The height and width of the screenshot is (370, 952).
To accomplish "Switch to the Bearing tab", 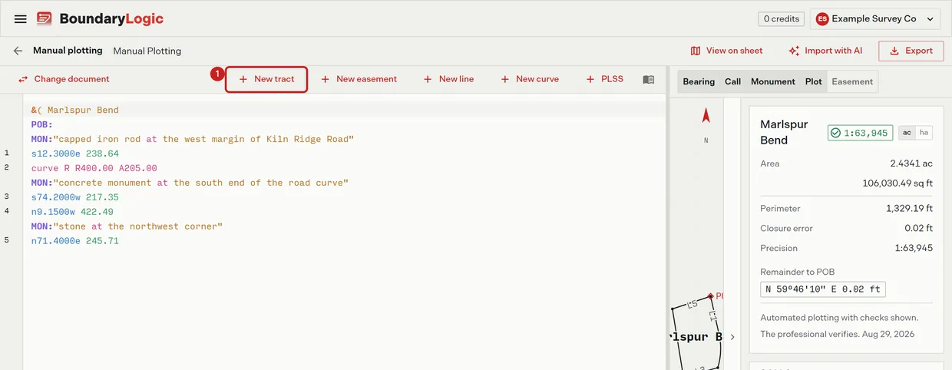I will click(699, 81).
